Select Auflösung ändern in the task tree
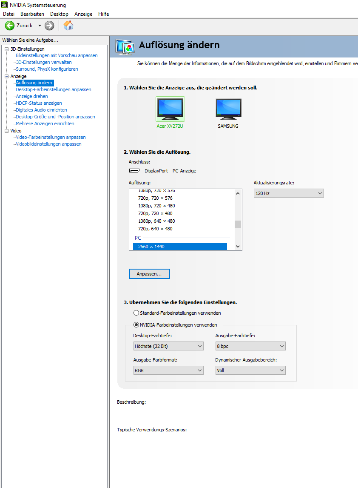This screenshot has width=358, height=488. point(34,83)
